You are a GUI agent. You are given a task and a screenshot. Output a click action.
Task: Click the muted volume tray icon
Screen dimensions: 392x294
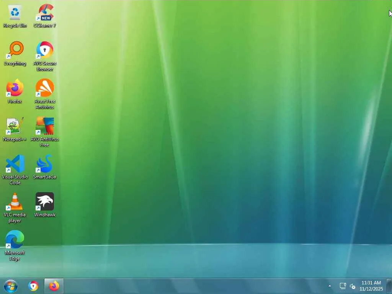click(353, 286)
